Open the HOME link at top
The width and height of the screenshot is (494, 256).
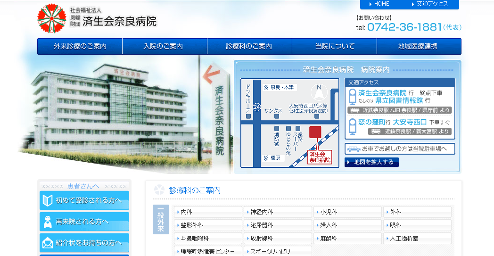[379, 4]
